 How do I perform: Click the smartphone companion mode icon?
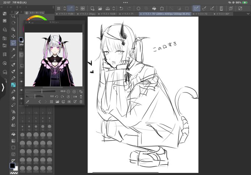click(x=221, y=8)
